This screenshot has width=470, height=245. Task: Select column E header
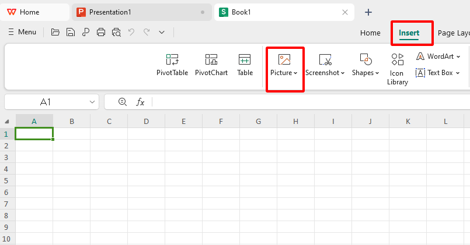[x=184, y=121]
